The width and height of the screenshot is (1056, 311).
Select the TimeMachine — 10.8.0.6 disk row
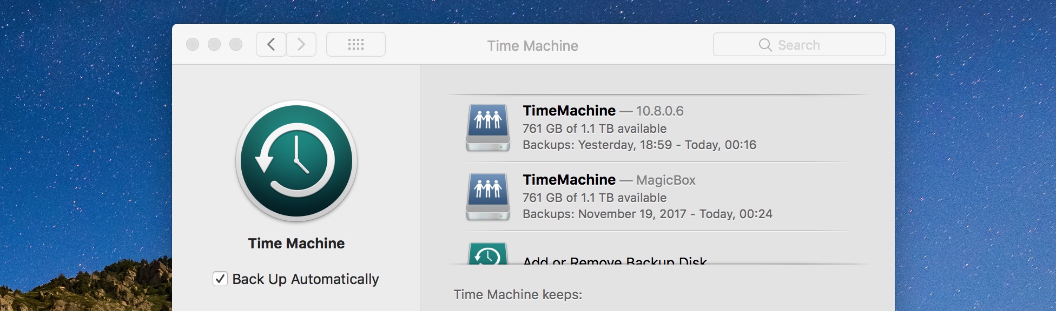[x=657, y=128]
